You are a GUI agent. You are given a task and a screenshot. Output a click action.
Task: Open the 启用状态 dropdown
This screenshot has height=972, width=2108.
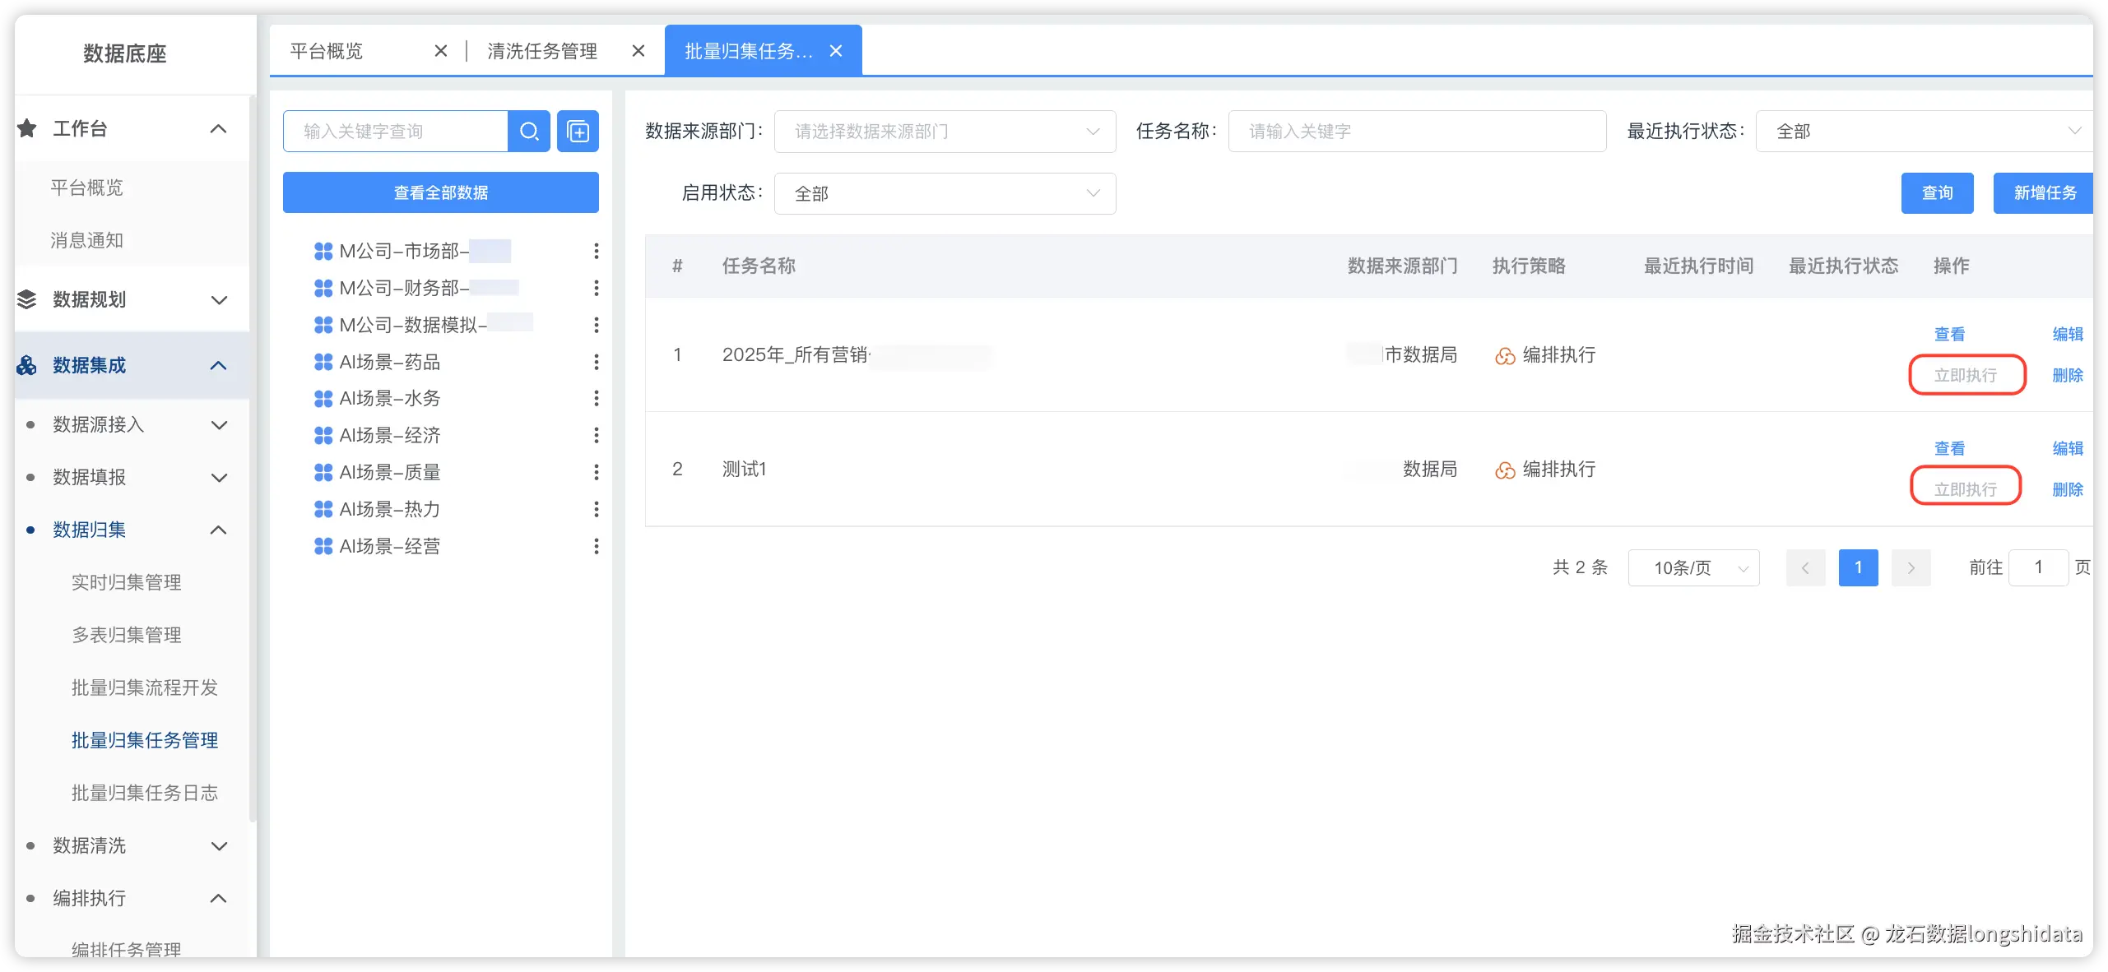(x=945, y=193)
